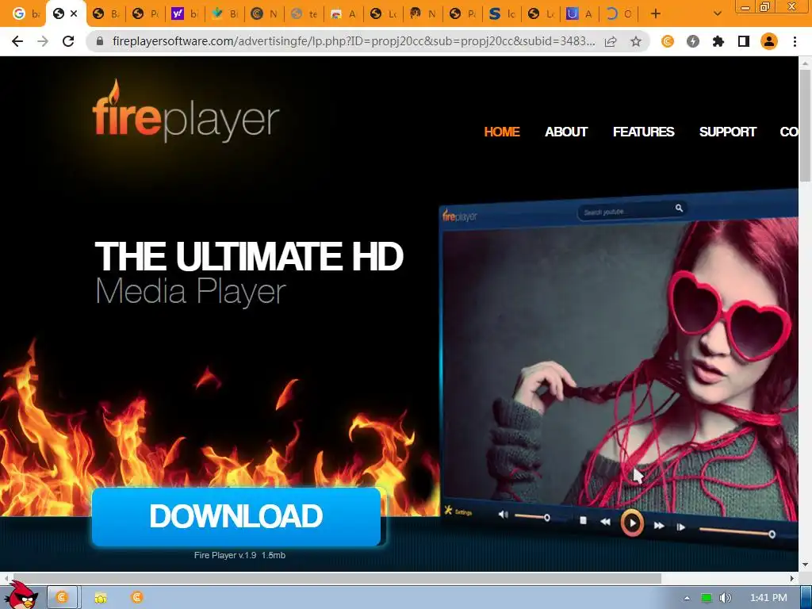The height and width of the screenshot is (609, 812).
Task: Open the orange C extension icon
Action: (x=668, y=41)
